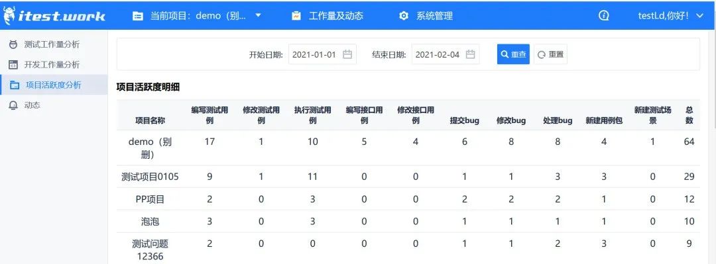
Task: Click value 9 in 测试项目0105 row
Action: click(x=209, y=177)
